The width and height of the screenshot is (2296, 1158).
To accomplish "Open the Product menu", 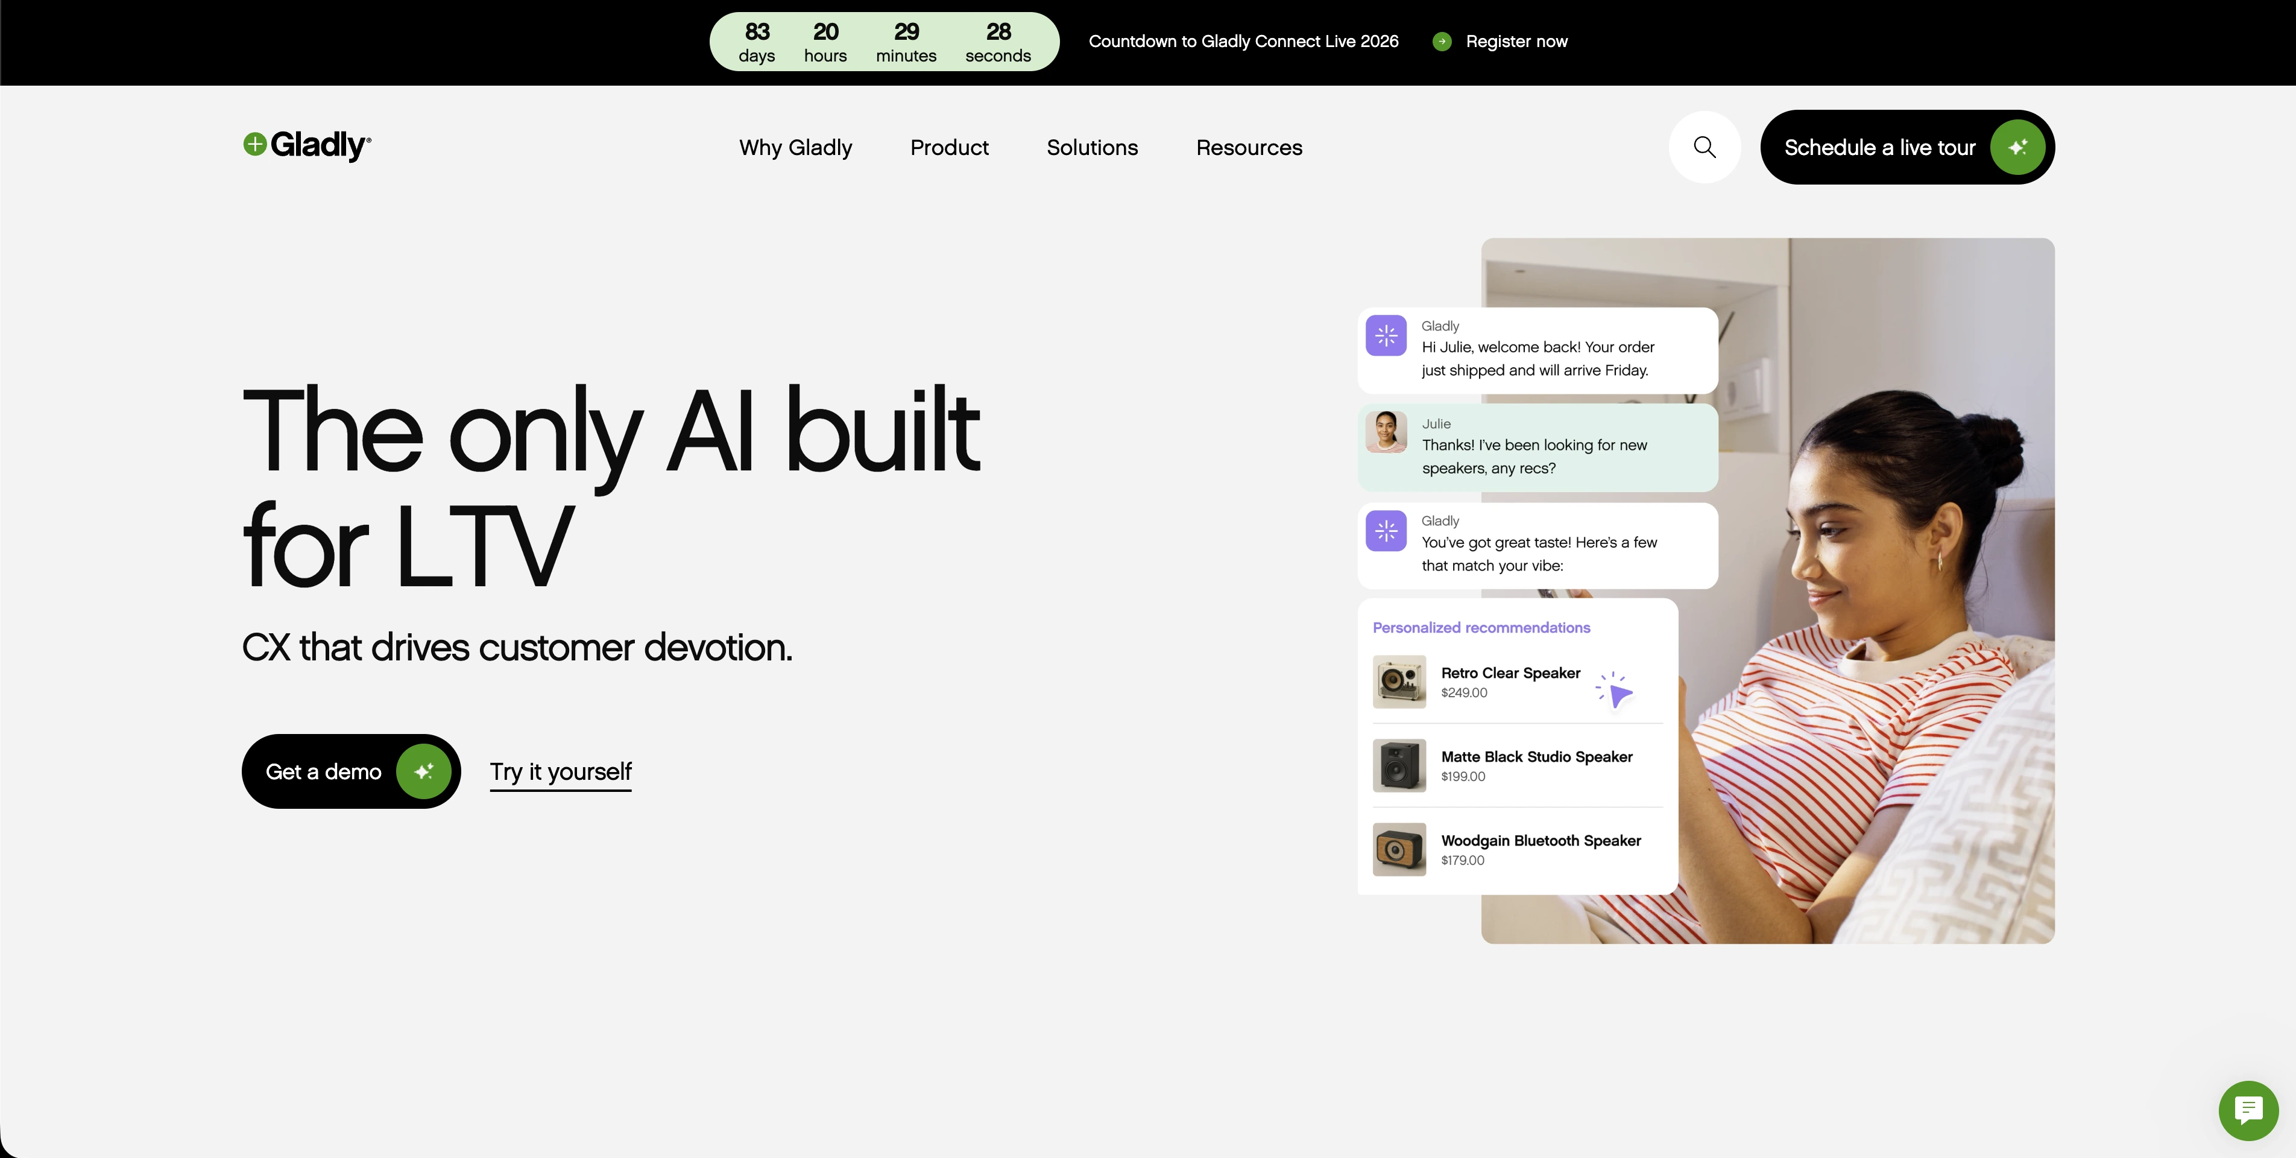I will pyautogui.click(x=949, y=148).
